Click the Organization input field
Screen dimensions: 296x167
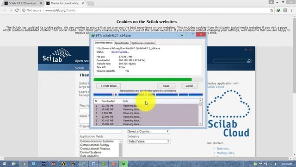click(101, 131)
